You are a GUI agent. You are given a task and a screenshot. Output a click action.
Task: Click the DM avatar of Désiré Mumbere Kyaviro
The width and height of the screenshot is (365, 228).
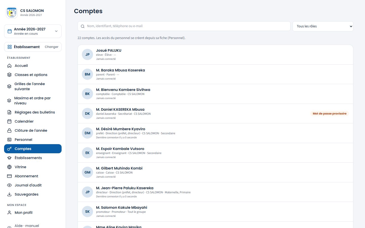click(87, 133)
